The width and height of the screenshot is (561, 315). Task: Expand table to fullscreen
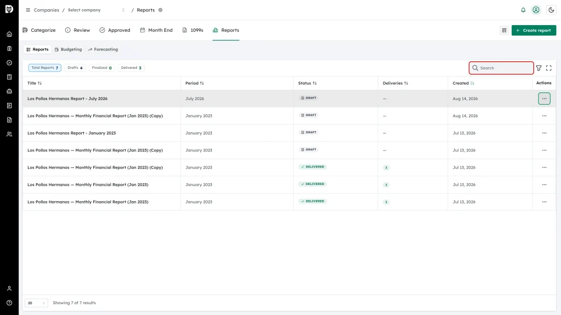coord(549,68)
